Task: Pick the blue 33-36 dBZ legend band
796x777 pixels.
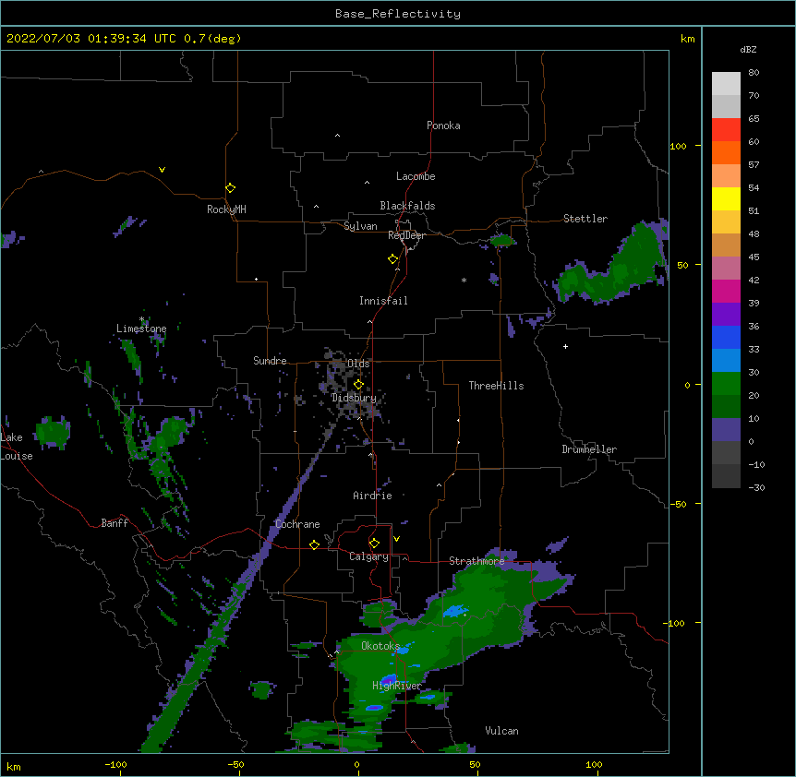Action: 726,337
